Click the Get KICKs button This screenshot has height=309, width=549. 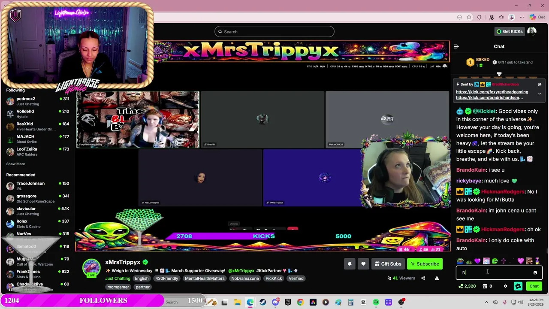(x=510, y=31)
